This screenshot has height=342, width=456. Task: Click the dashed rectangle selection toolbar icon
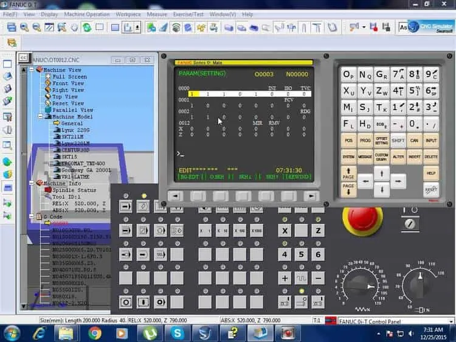100,27
